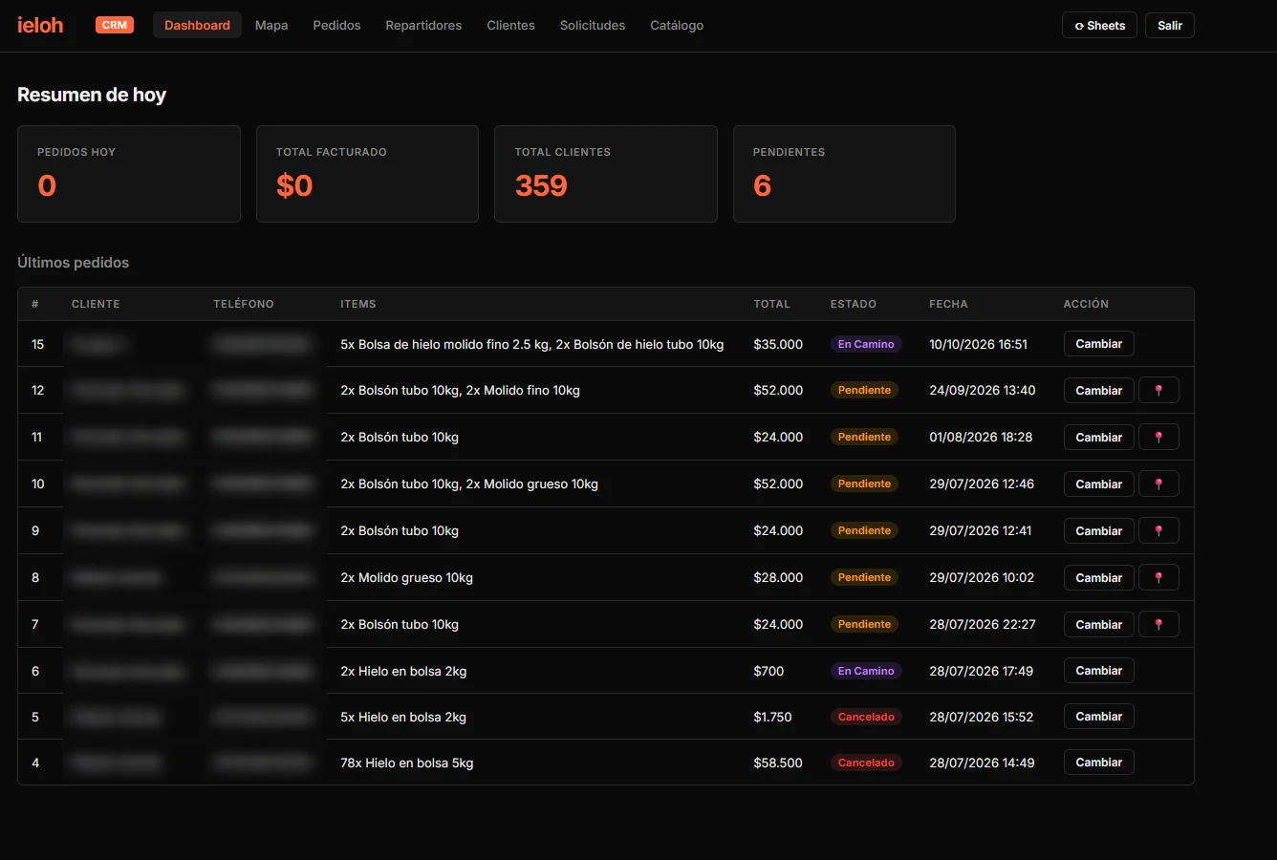Viewport: 1277px width, 860px height.
Task: Click the Cancelado badge of order 5
Action: [866, 717]
